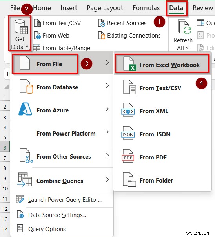Choose From Folder menu entry
The width and height of the screenshot is (215, 237).
(x=162, y=181)
